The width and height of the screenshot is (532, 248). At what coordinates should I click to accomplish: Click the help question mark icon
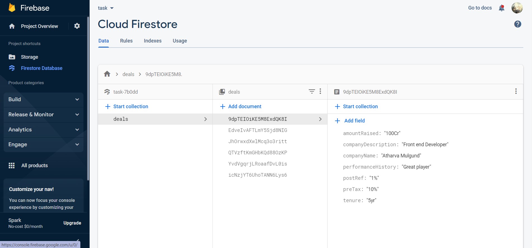point(517,24)
